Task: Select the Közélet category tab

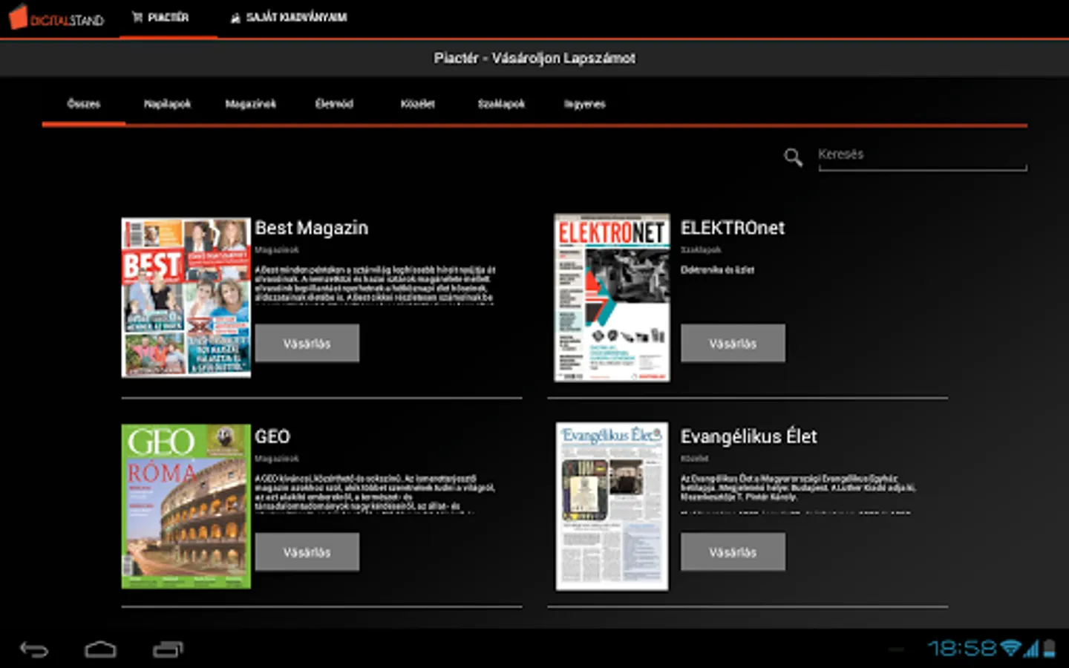Action: click(417, 104)
